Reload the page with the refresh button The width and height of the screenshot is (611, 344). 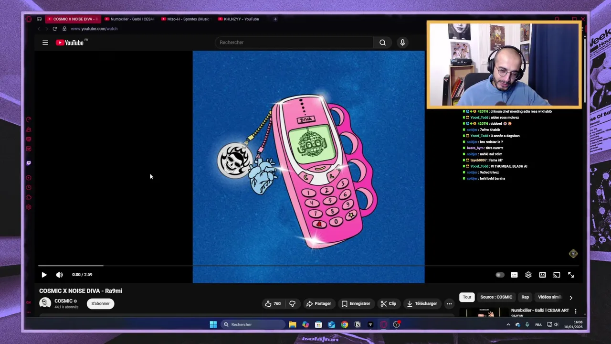pyautogui.click(x=54, y=29)
